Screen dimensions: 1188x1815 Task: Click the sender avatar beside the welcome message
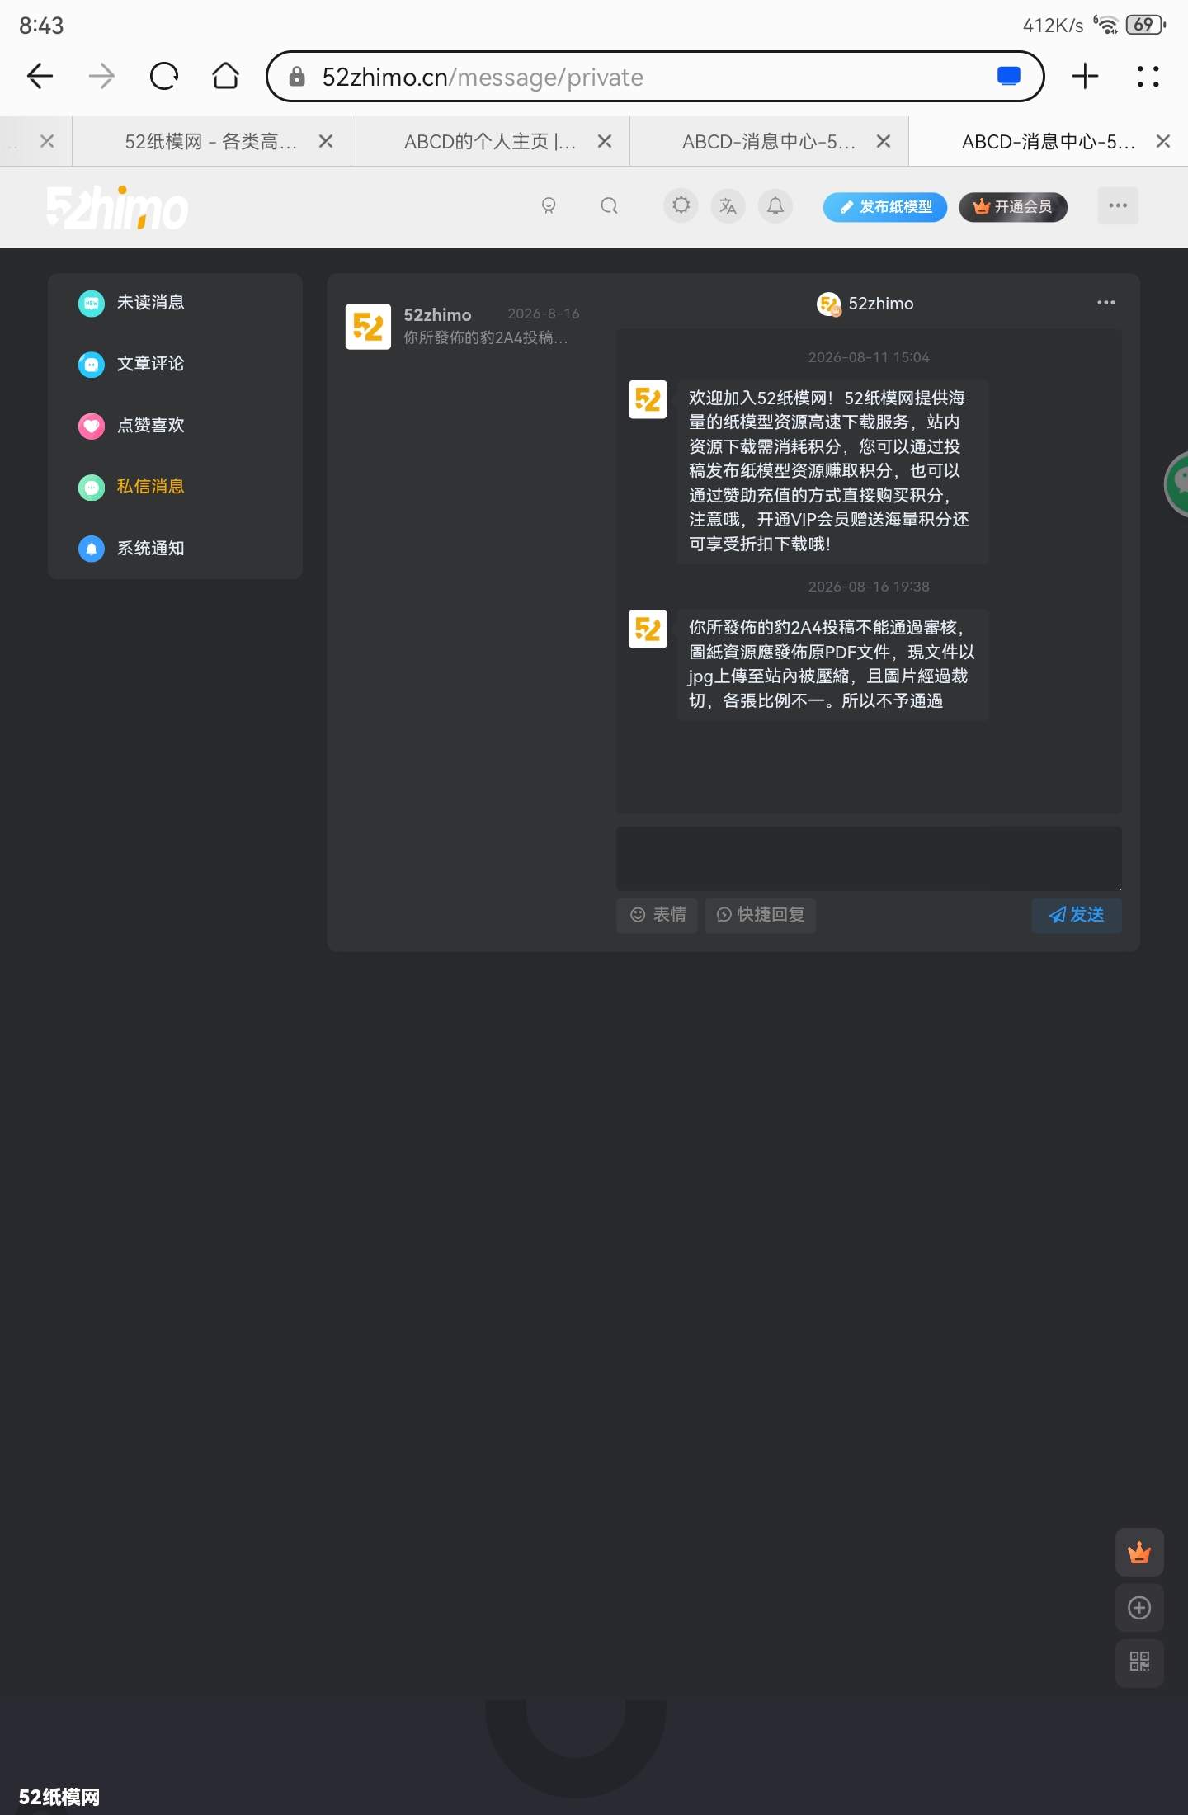pyautogui.click(x=648, y=400)
